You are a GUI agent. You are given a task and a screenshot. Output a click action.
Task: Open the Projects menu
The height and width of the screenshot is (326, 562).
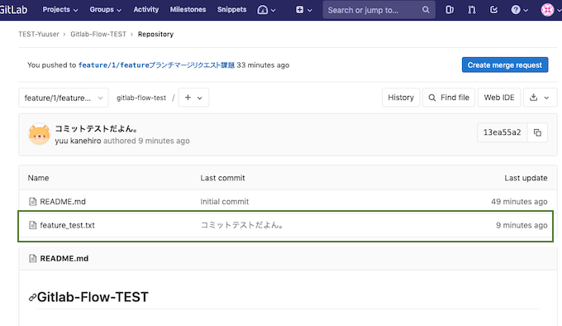click(60, 10)
